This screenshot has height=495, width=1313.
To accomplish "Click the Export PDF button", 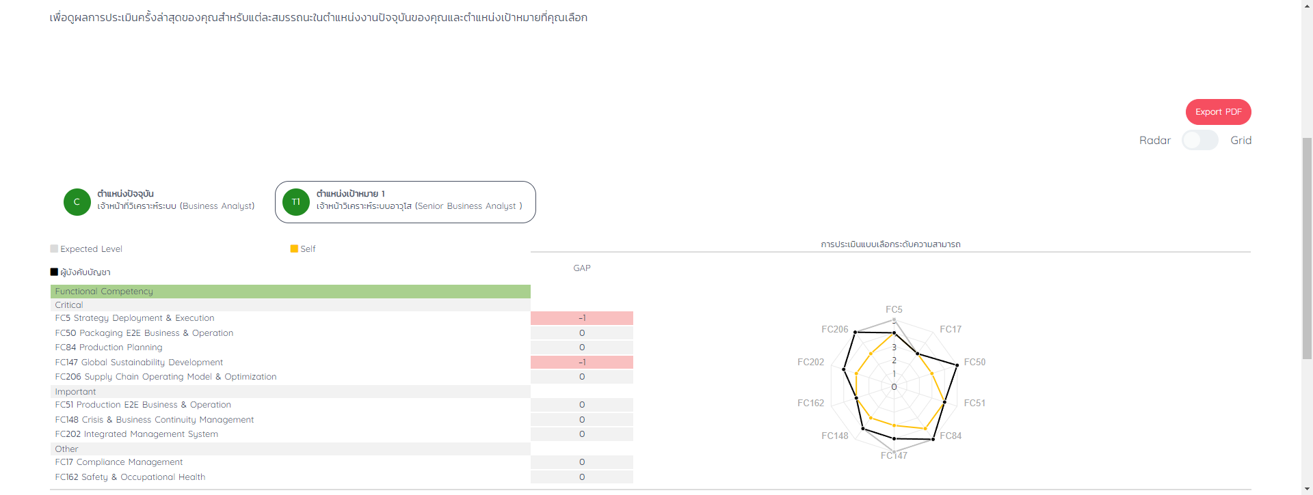I will pyautogui.click(x=1218, y=112).
